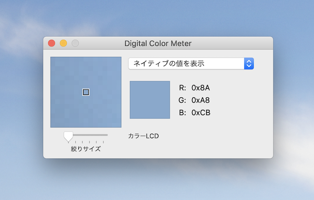
Task: Minimize the window with yellow button
Action: [63, 43]
